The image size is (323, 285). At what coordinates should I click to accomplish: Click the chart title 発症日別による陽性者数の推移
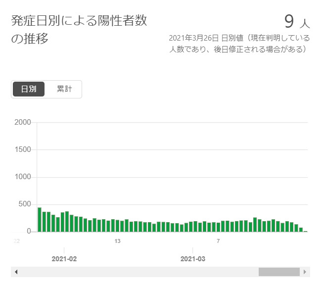(x=79, y=30)
